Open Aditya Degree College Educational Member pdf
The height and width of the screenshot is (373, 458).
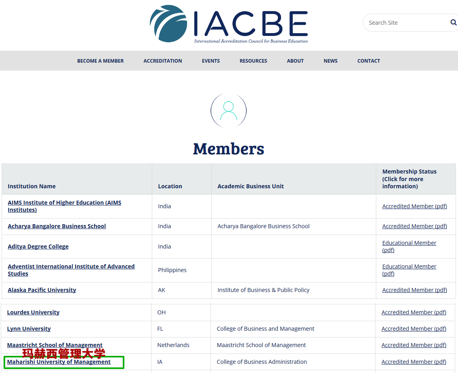[409, 247]
